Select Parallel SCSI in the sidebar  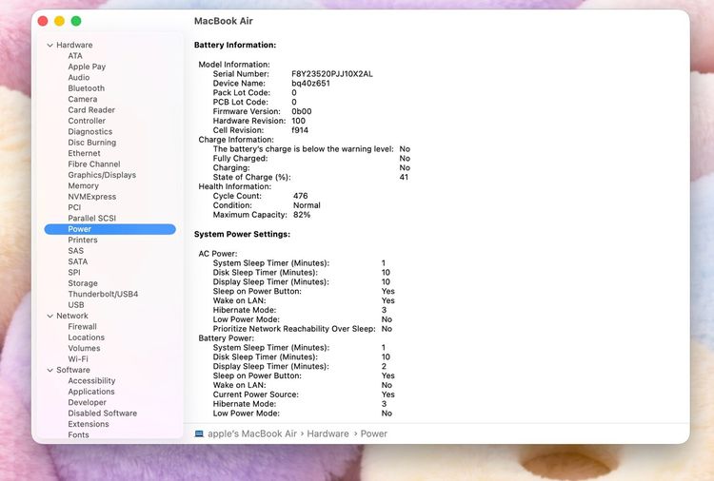click(92, 219)
